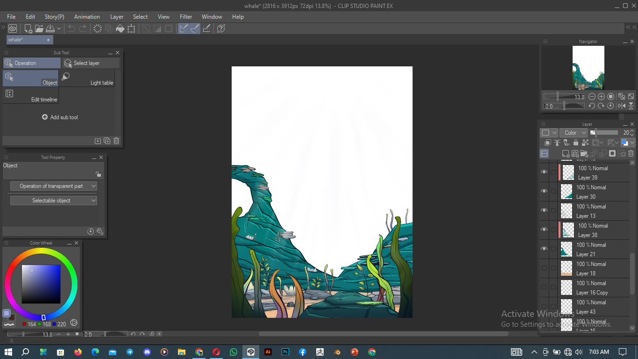Click the Fill (paint bucket) toolbar icon
This screenshot has height=359, width=638.
coord(120,29)
